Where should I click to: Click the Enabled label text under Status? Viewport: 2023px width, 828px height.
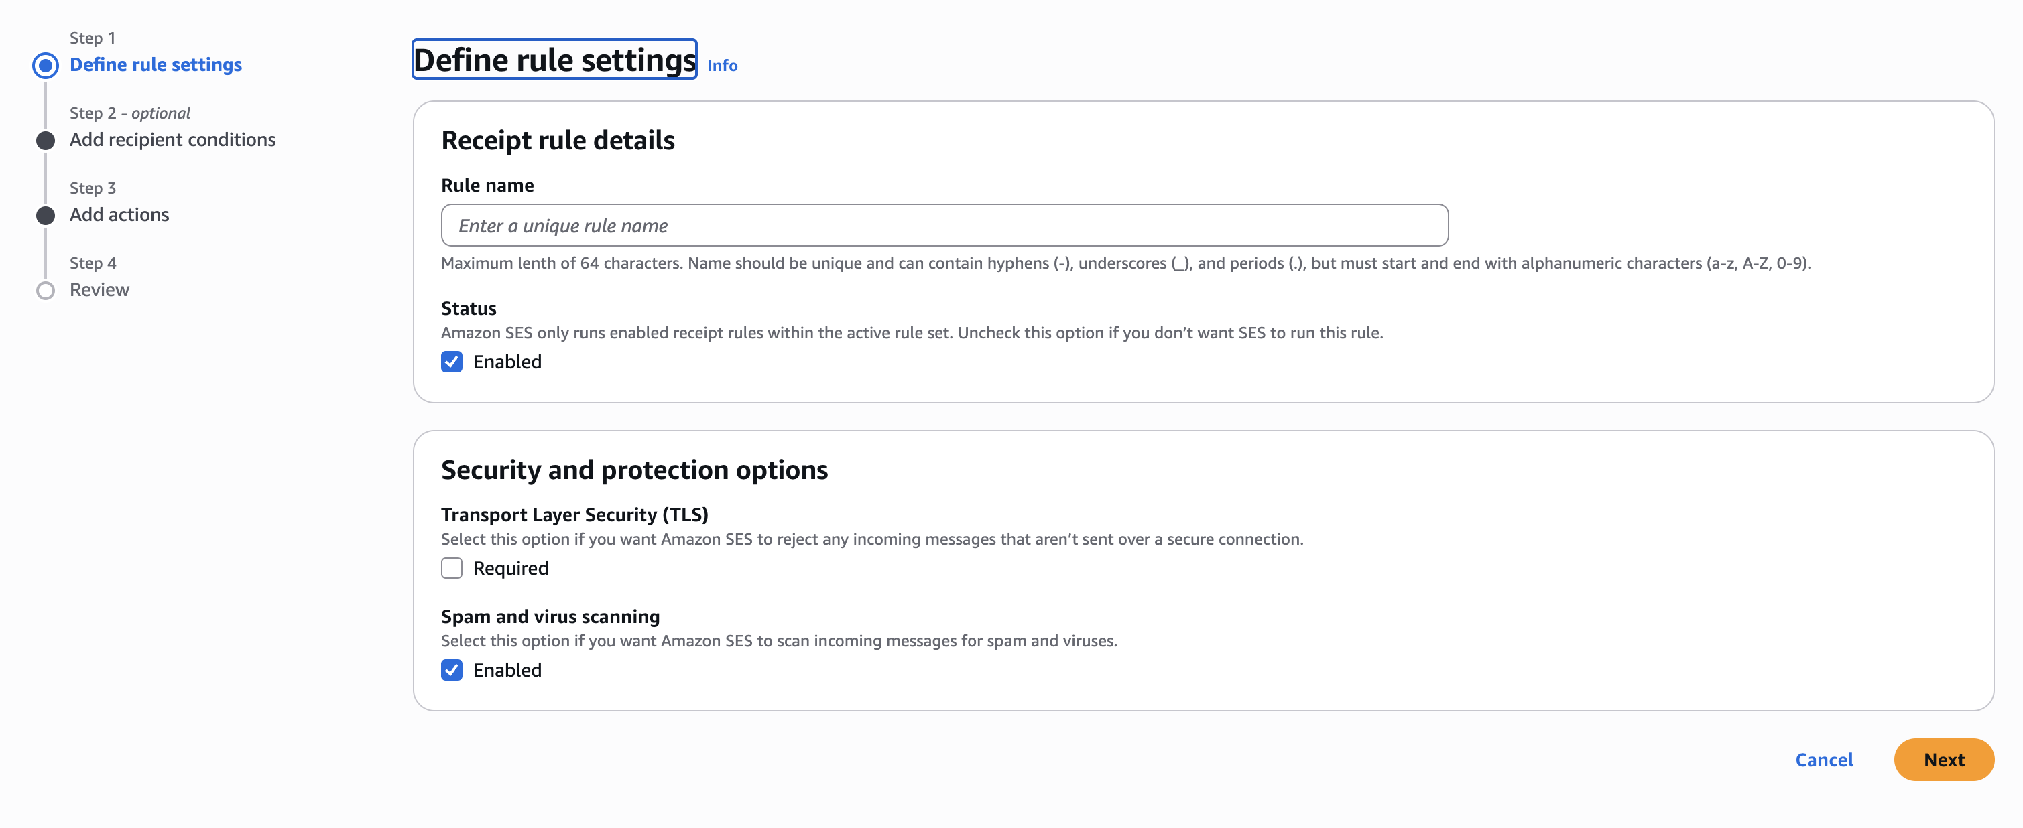[507, 362]
